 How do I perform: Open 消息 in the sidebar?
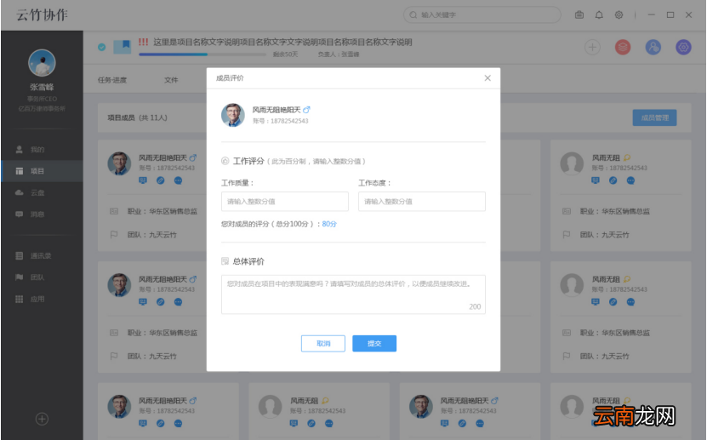tap(42, 214)
